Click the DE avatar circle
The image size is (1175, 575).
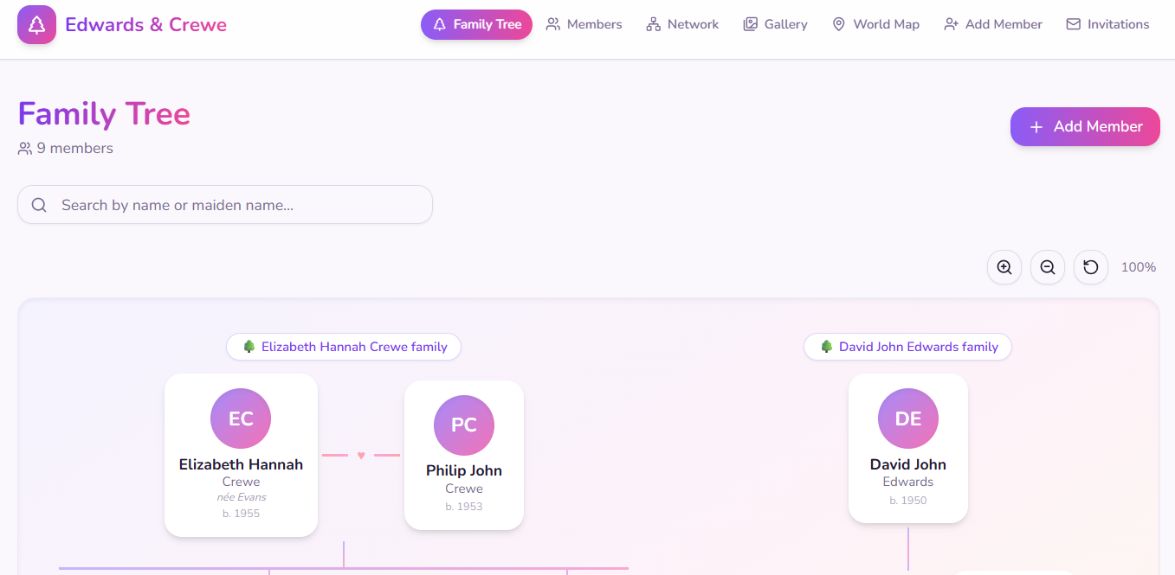point(908,418)
